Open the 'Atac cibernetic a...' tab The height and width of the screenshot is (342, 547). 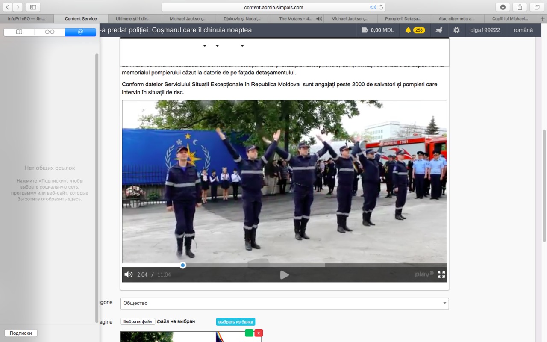coord(457,19)
